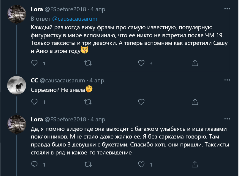Reply to CC's tweet
This screenshot has width=239, height=176.
click(34, 102)
